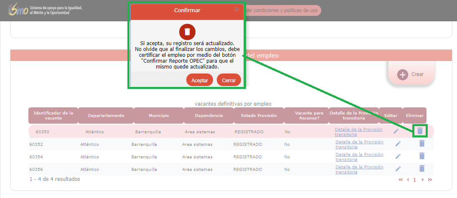Screen dimensions: 457x198
Task: Delete vacancy 60350 using trash icon
Action: [420, 131]
